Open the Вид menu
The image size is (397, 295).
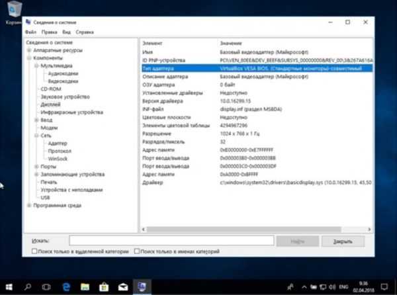(66, 32)
